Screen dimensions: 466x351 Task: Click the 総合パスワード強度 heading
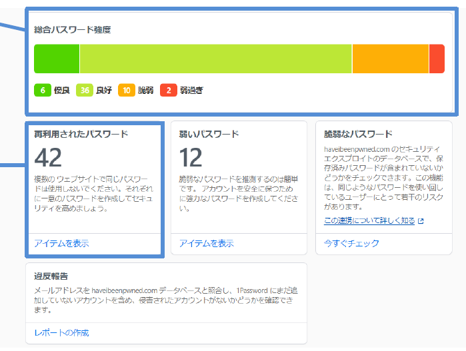click(x=73, y=30)
